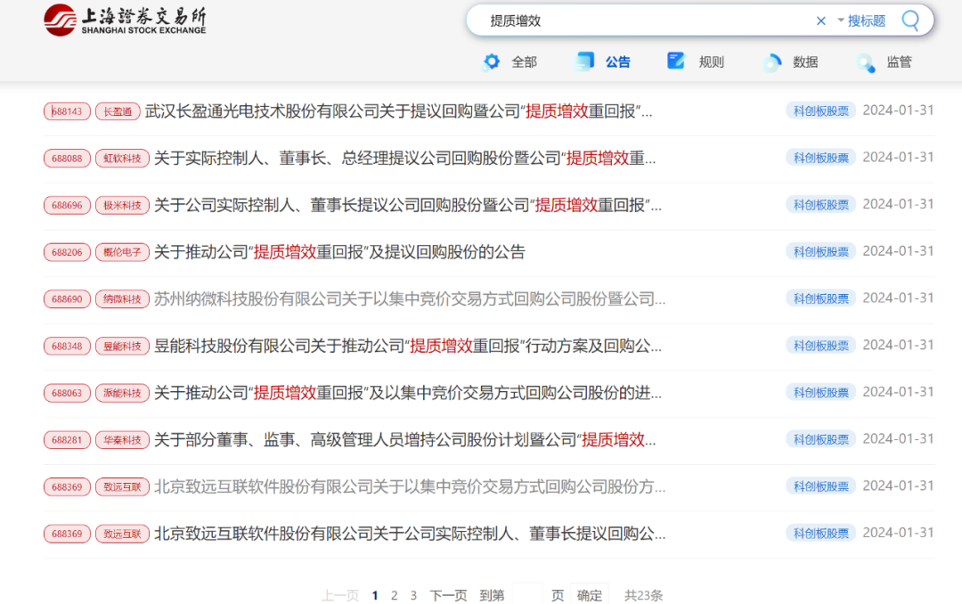The image size is (962, 604).
Task: Click 科创板股票 label in the 华秦科技 row
Action: [x=821, y=439]
